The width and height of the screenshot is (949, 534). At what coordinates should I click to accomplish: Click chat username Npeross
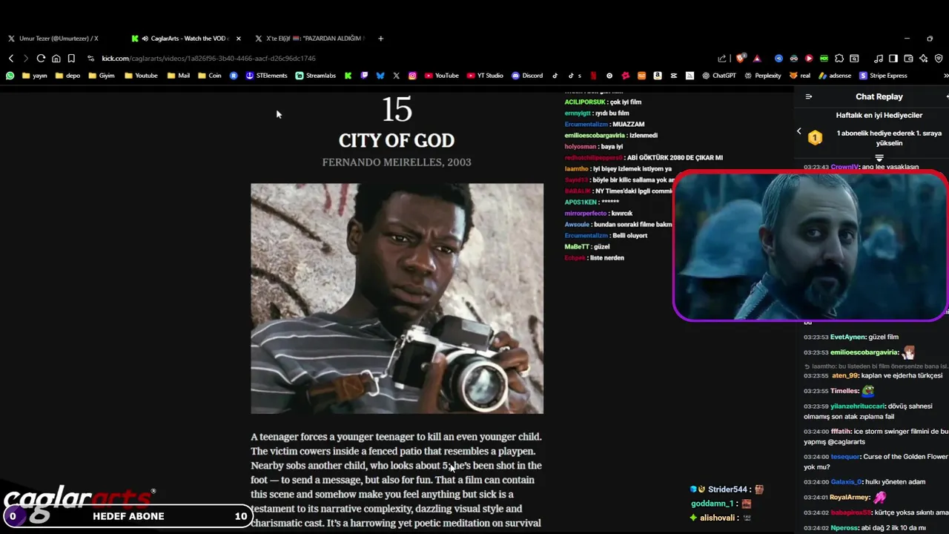(x=844, y=528)
